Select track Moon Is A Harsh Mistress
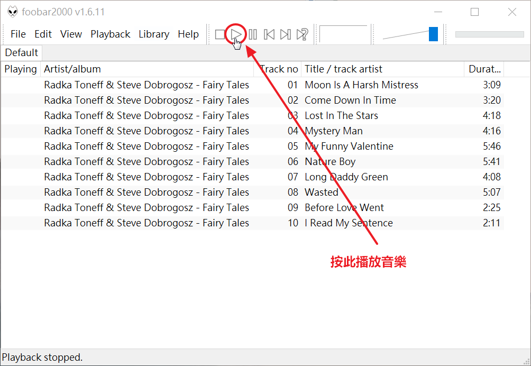The height and width of the screenshot is (366, 531). pos(361,85)
